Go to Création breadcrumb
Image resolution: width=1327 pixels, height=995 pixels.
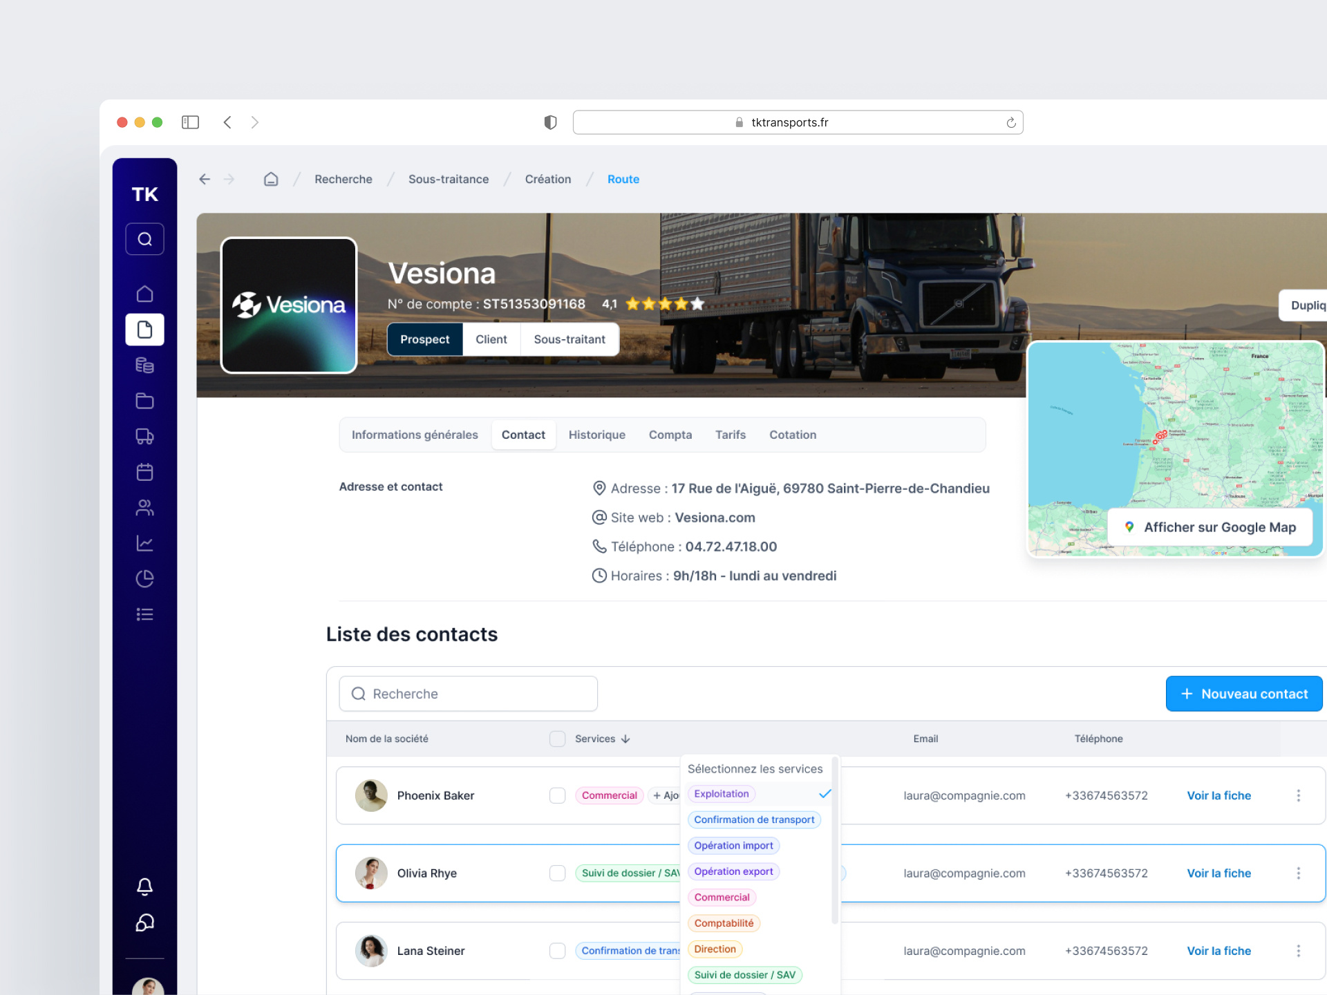(x=548, y=179)
